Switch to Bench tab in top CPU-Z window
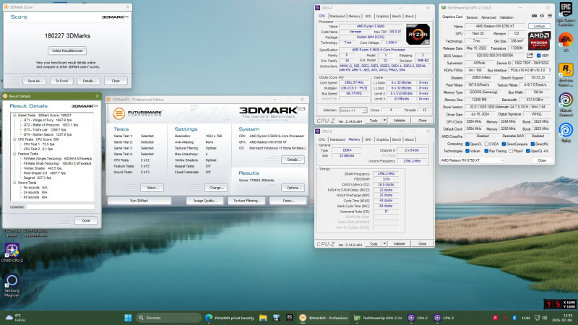Image resolution: width=578 pixels, height=325 pixels. [396, 16]
